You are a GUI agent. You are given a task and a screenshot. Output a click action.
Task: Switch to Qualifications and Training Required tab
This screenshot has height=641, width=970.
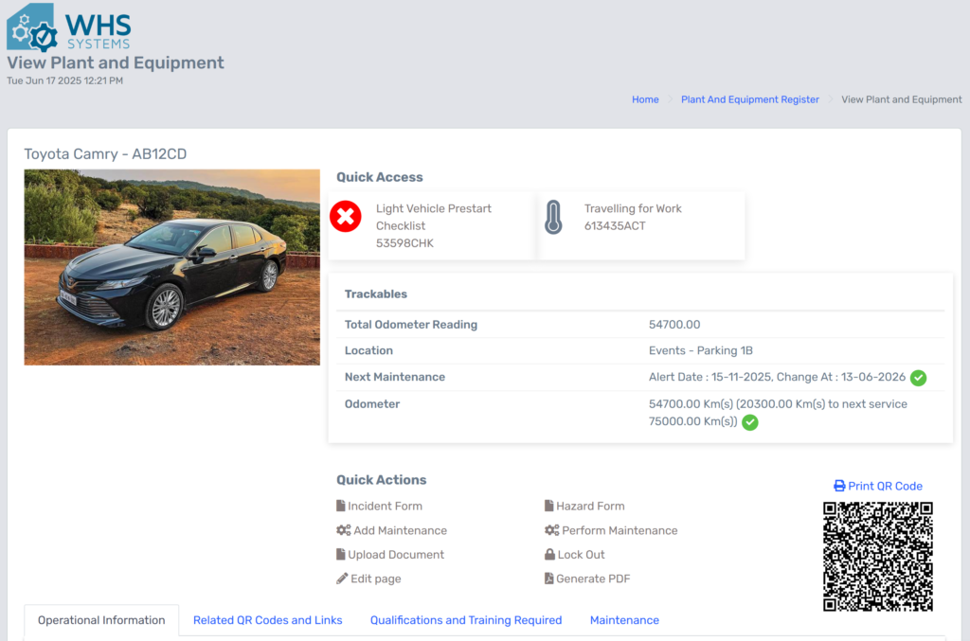click(466, 620)
